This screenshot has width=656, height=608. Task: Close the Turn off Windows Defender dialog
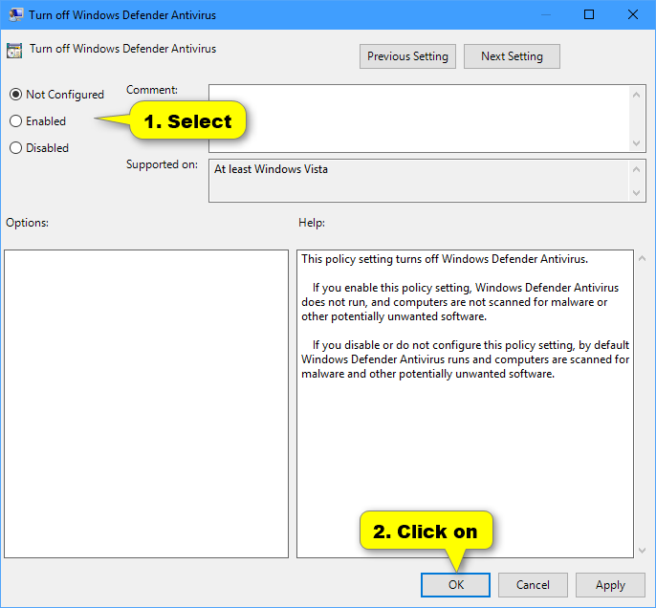(x=633, y=14)
